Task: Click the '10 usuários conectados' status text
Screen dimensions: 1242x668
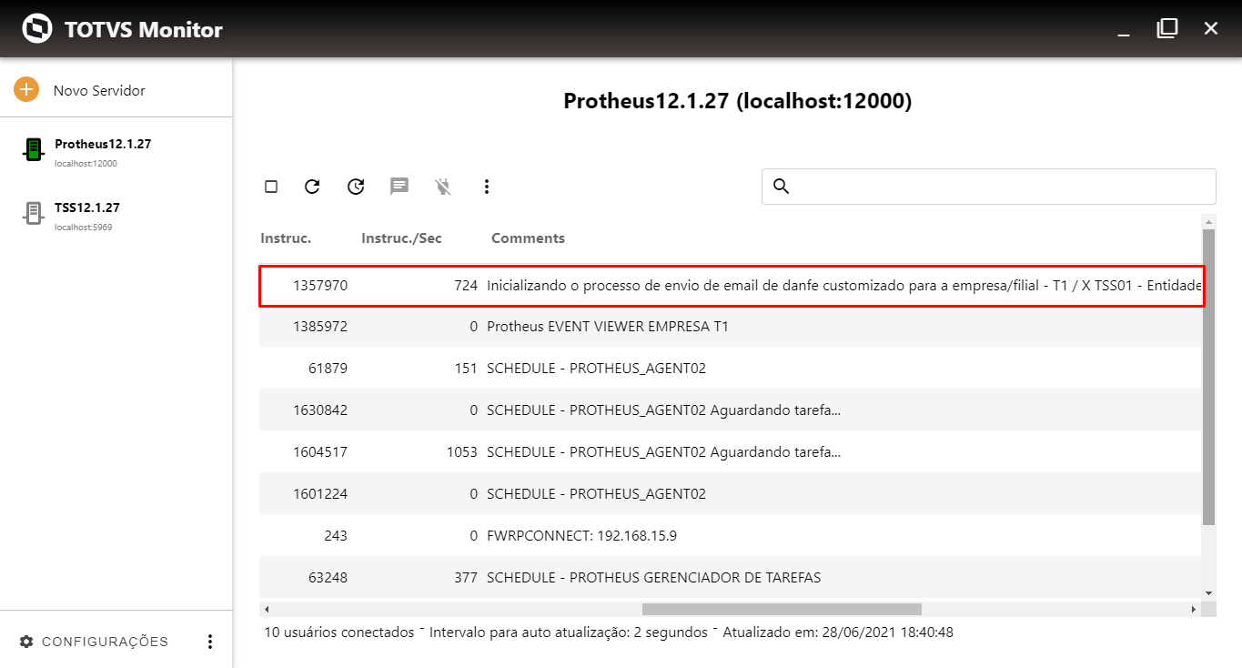Action: (338, 632)
